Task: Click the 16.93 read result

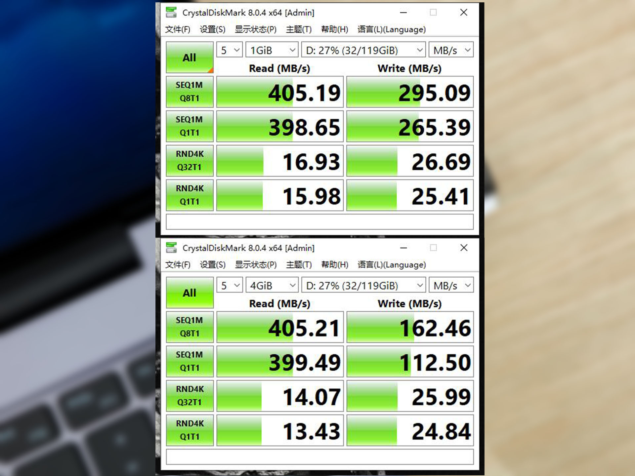Action: (x=280, y=161)
